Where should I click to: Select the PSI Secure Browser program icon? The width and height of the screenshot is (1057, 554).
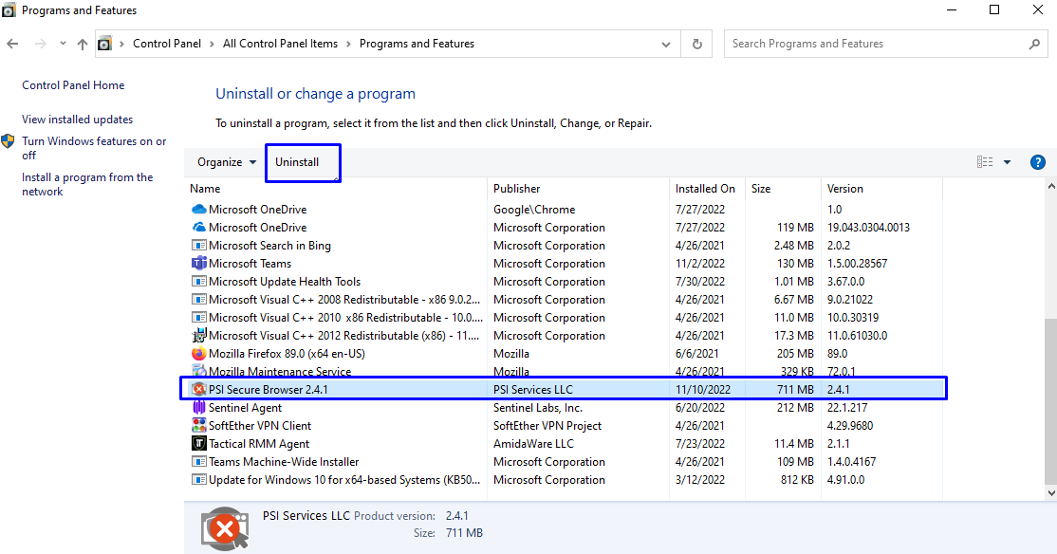click(198, 388)
